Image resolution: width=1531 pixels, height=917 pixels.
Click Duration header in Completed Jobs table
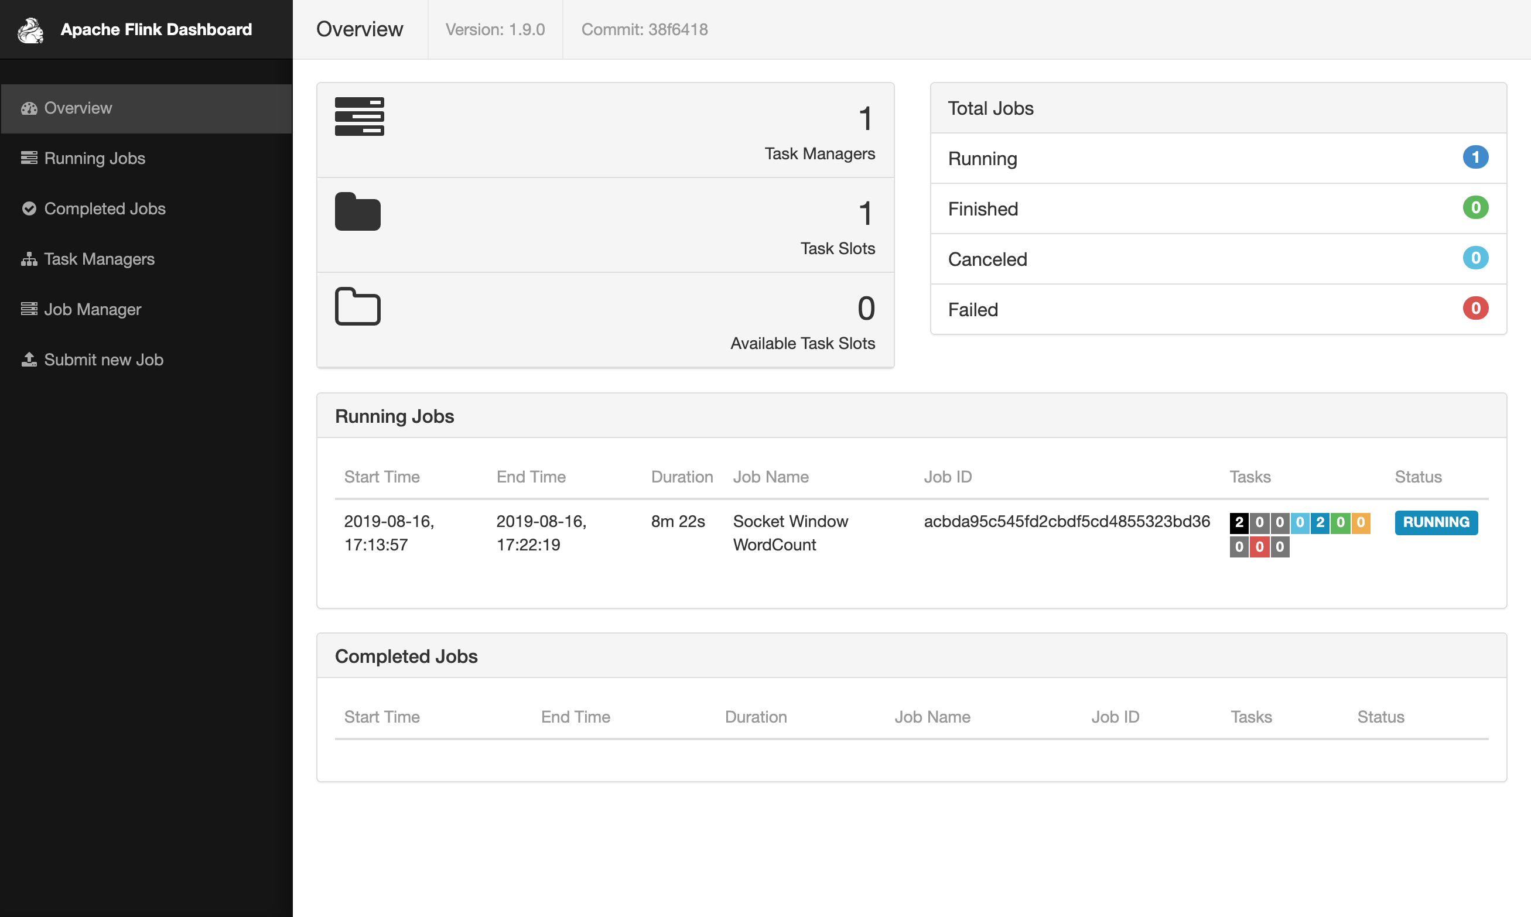pos(756,717)
